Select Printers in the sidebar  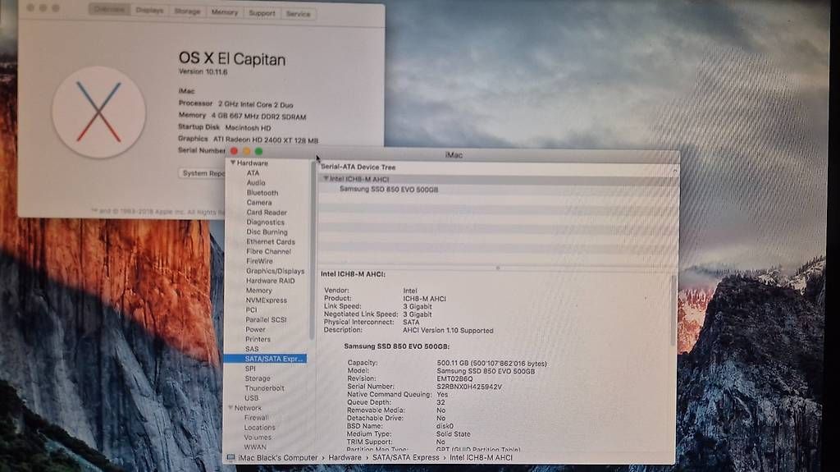coord(258,339)
